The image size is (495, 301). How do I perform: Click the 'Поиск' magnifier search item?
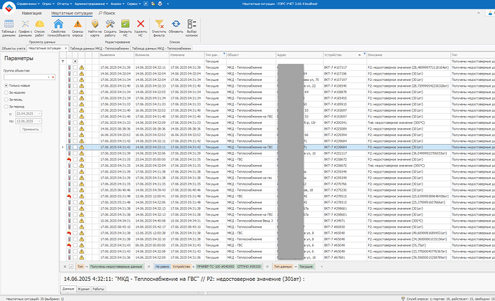click(x=107, y=13)
